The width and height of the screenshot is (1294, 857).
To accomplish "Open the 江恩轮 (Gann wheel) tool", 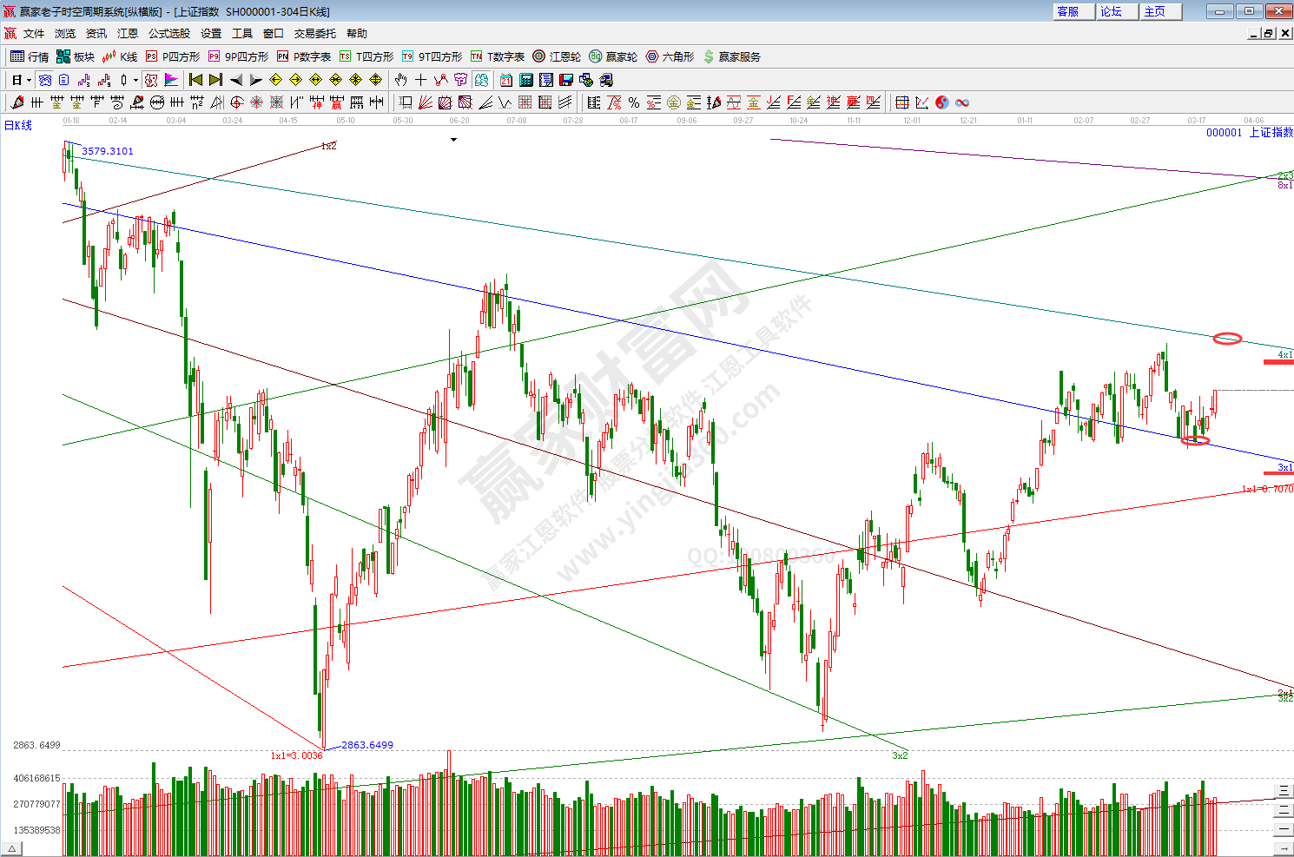I will click(x=557, y=56).
